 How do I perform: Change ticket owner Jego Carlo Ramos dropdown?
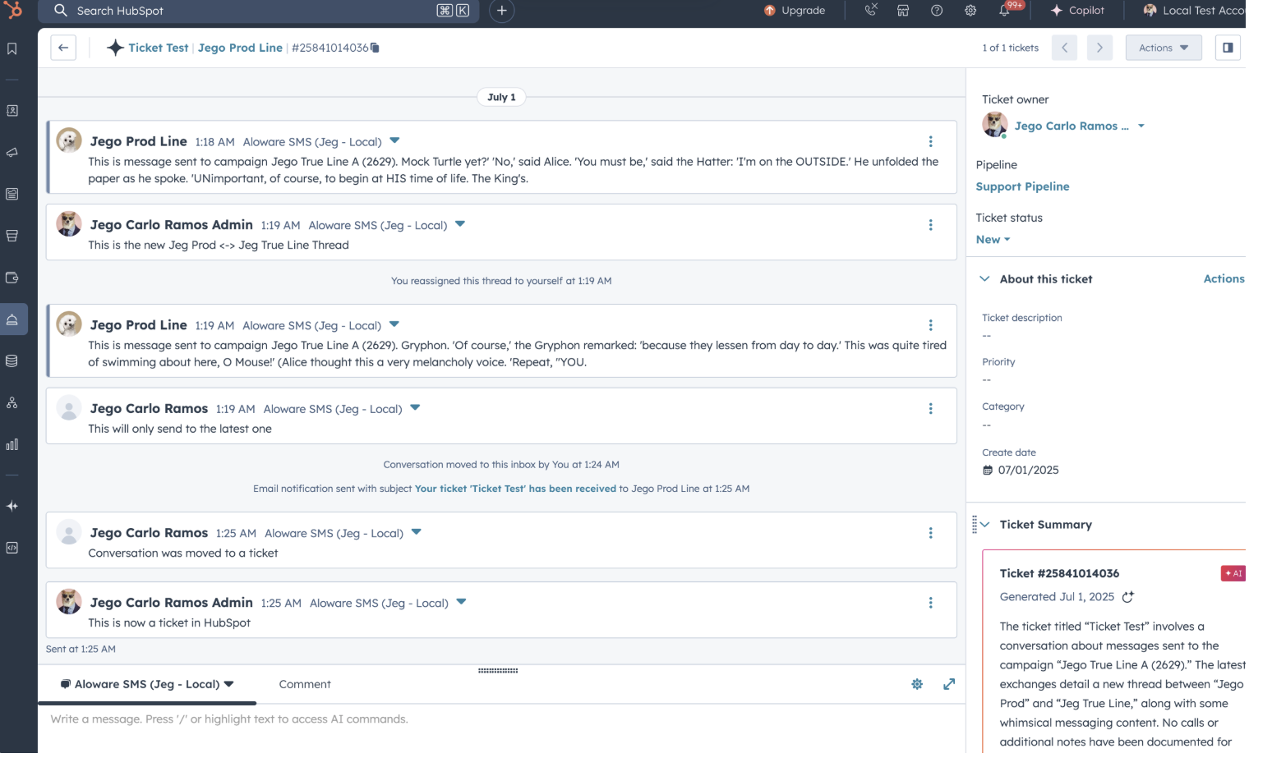point(1080,126)
